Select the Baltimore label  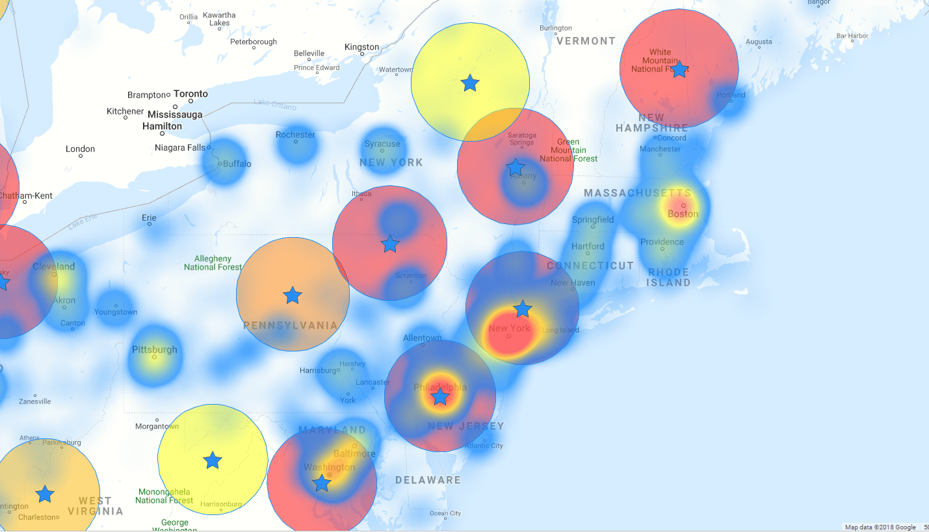point(354,453)
